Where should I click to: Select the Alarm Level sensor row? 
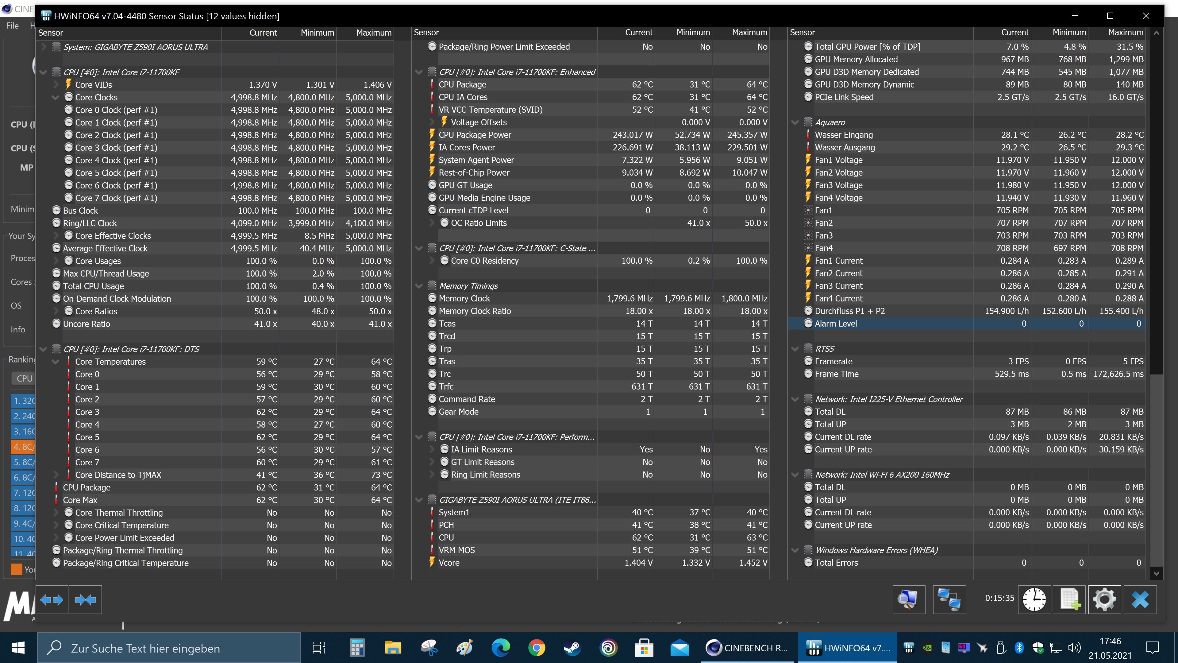coord(836,324)
